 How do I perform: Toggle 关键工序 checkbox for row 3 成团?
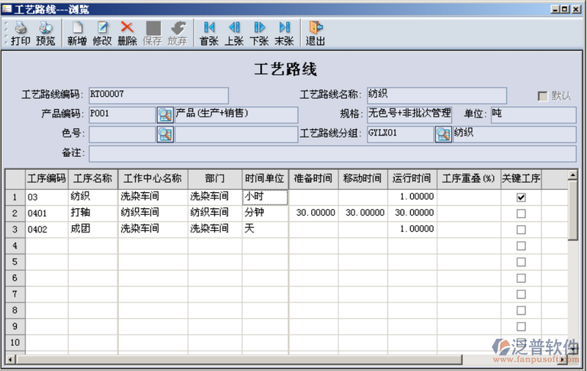(521, 229)
